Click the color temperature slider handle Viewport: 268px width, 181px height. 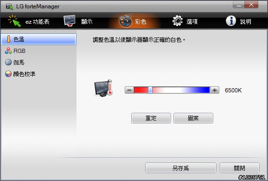point(150,90)
